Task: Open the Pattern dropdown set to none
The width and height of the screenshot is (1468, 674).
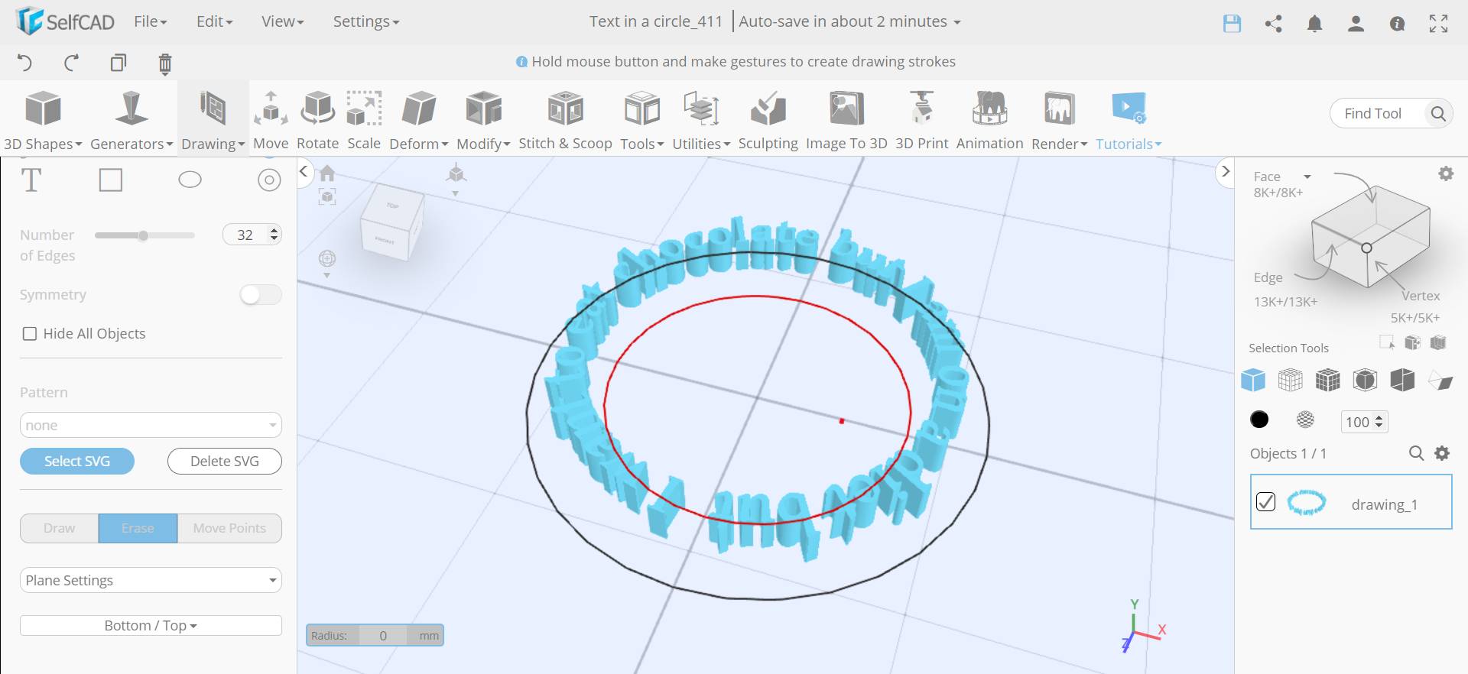Action: click(x=151, y=426)
